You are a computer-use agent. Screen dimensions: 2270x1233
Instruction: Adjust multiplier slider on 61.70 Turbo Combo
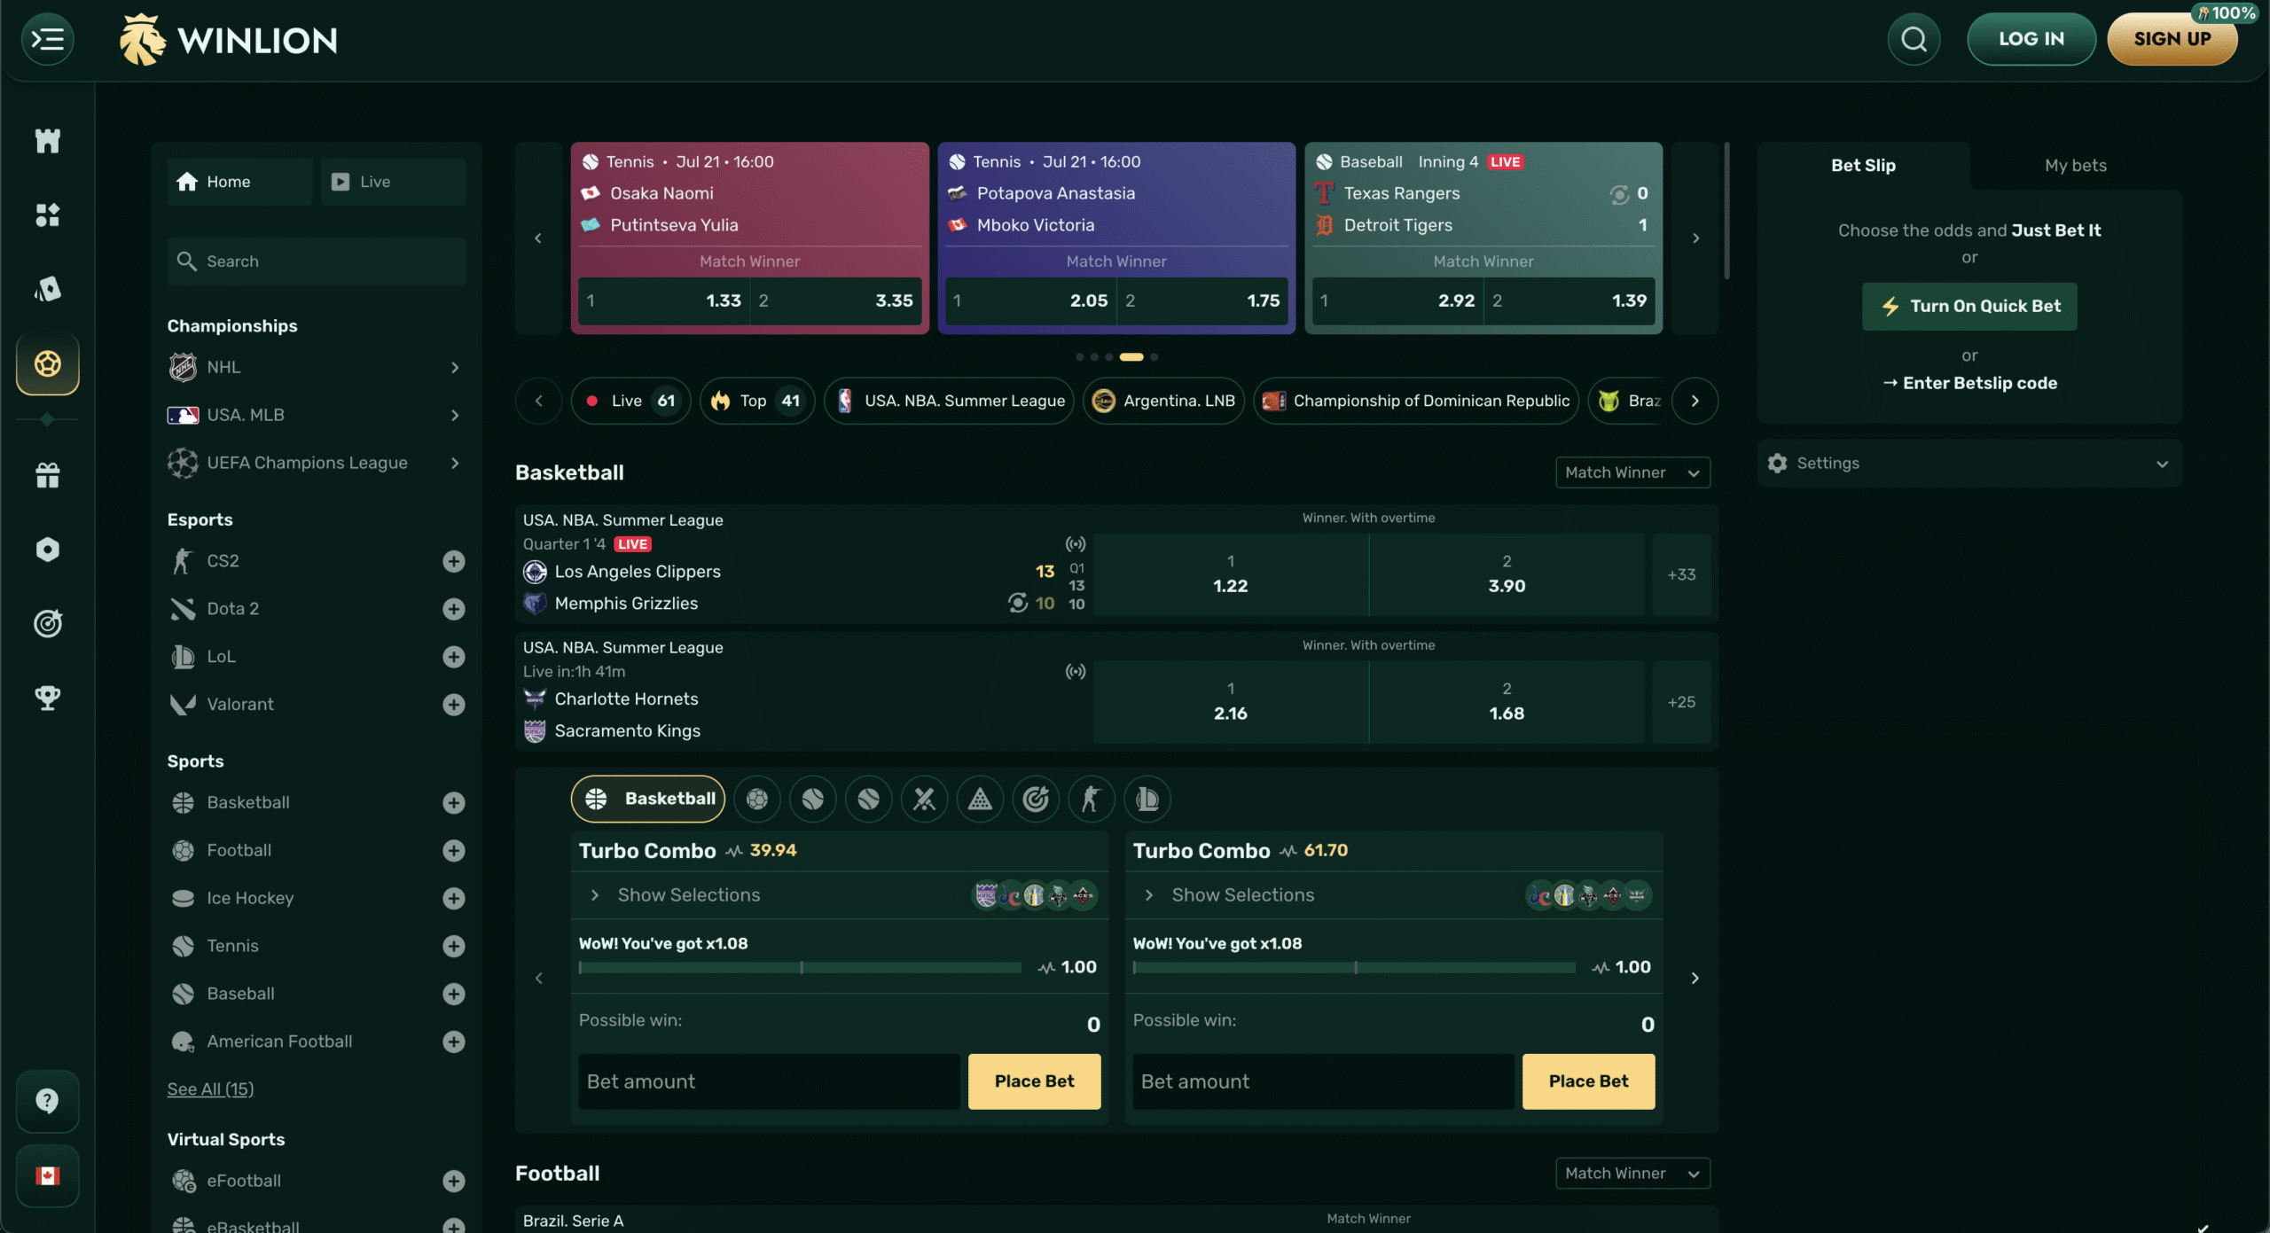1354,968
